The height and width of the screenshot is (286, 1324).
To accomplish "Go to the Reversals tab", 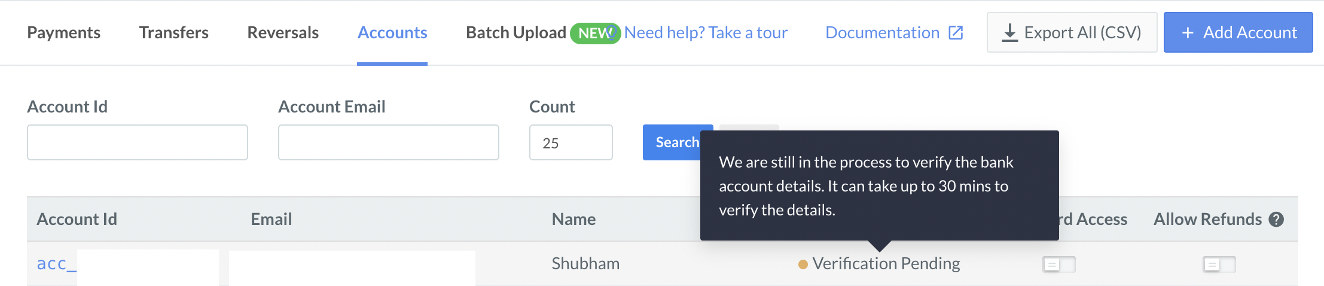I will (283, 32).
